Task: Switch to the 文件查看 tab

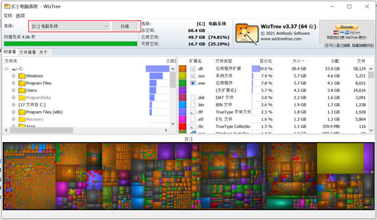Action: 27,52
